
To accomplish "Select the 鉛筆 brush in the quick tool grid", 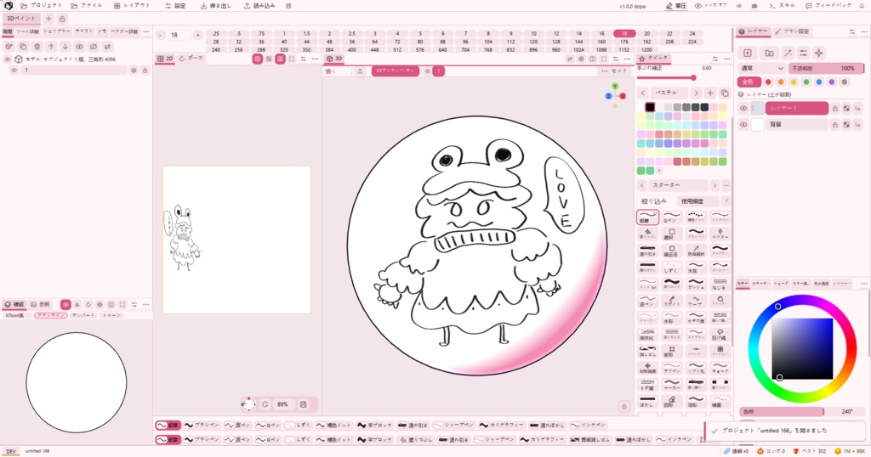I will pos(647,217).
